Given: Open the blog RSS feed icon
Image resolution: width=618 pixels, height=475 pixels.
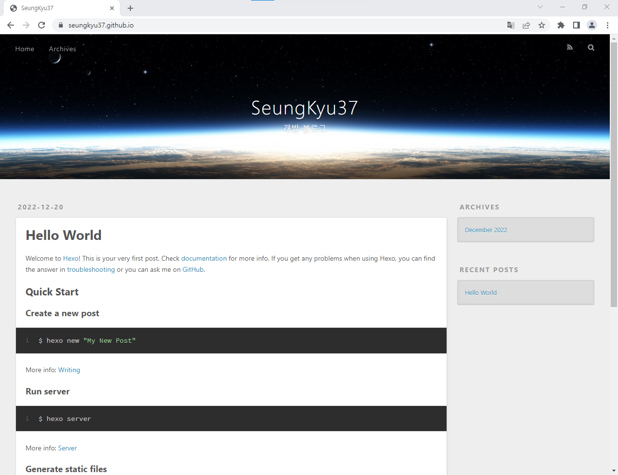Looking at the screenshot, I should click(570, 47).
